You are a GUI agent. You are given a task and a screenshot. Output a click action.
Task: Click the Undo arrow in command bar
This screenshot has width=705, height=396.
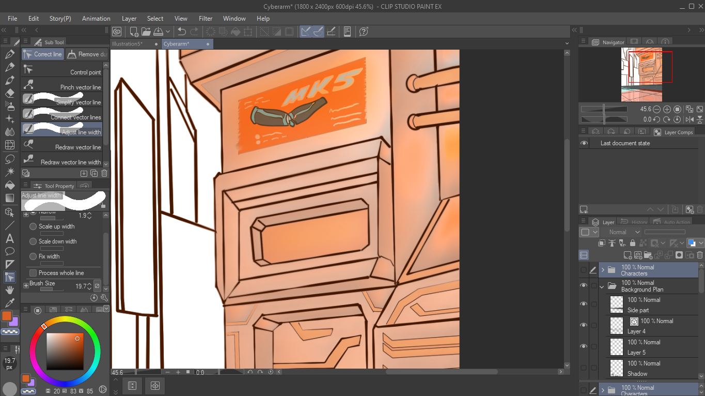[x=181, y=32]
